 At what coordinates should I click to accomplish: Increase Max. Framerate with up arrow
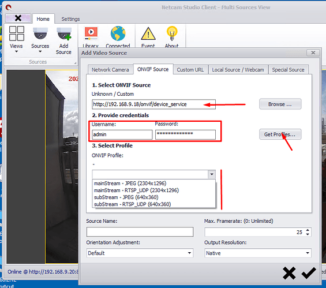pyautogui.click(x=308, y=230)
